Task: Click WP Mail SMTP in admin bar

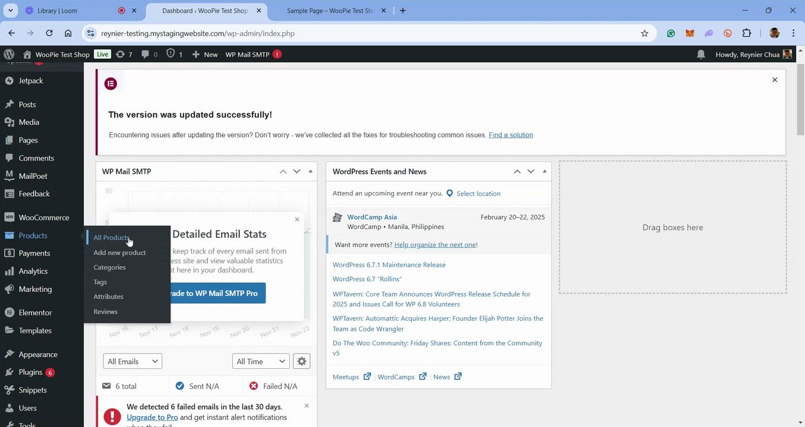Action: click(253, 54)
